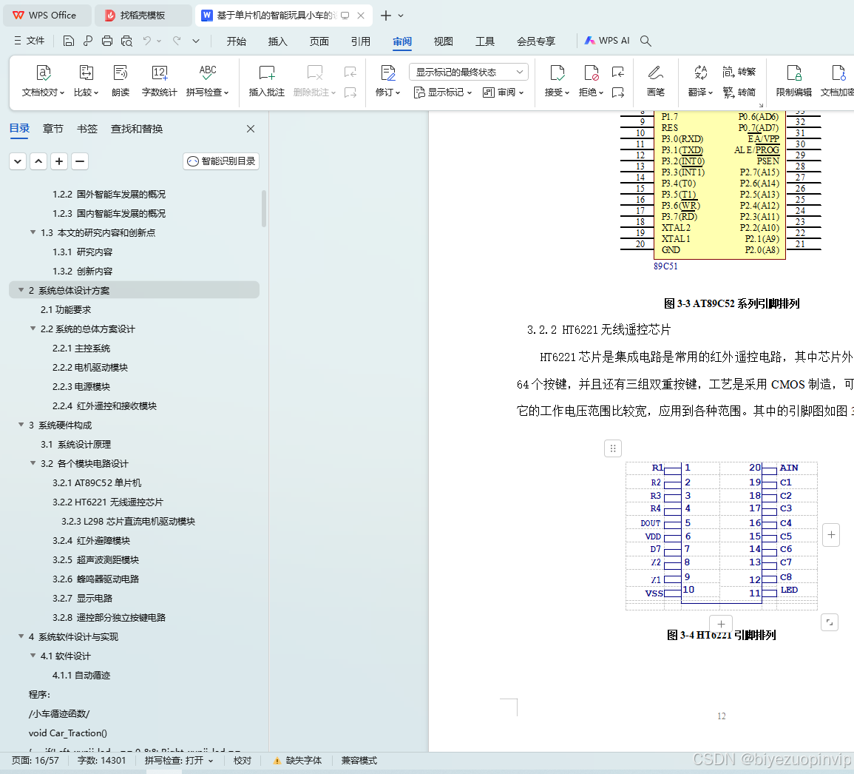Undo the last action
The height and width of the screenshot is (774, 854).
coord(147,41)
